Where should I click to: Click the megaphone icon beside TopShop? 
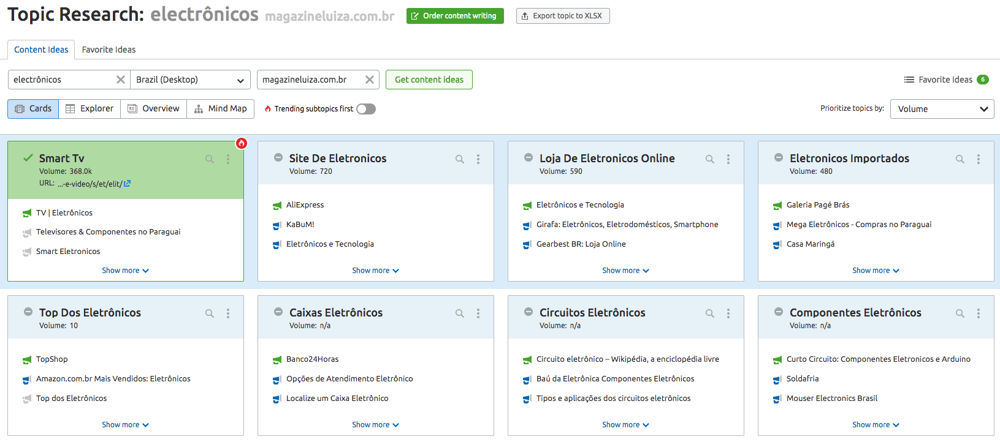[27, 360]
